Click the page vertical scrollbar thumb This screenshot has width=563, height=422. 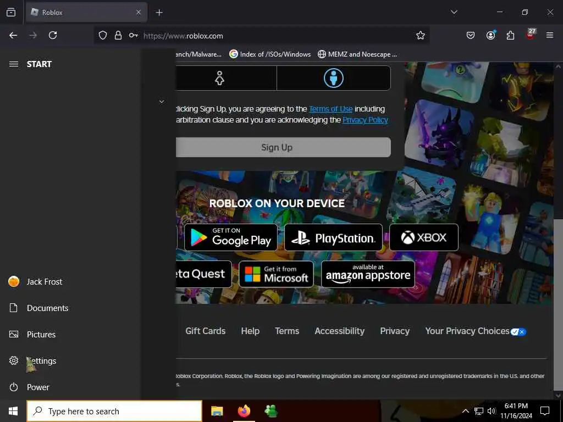pyautogui.click(x=558, y=305)
